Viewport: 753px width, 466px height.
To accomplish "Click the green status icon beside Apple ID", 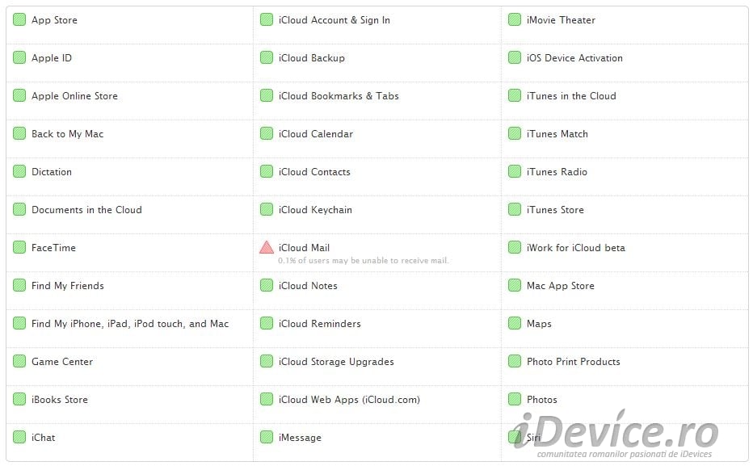I will 19,57.
